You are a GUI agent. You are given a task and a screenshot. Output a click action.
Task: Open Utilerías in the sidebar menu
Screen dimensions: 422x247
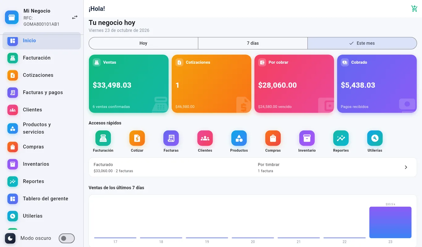(42, 216)
